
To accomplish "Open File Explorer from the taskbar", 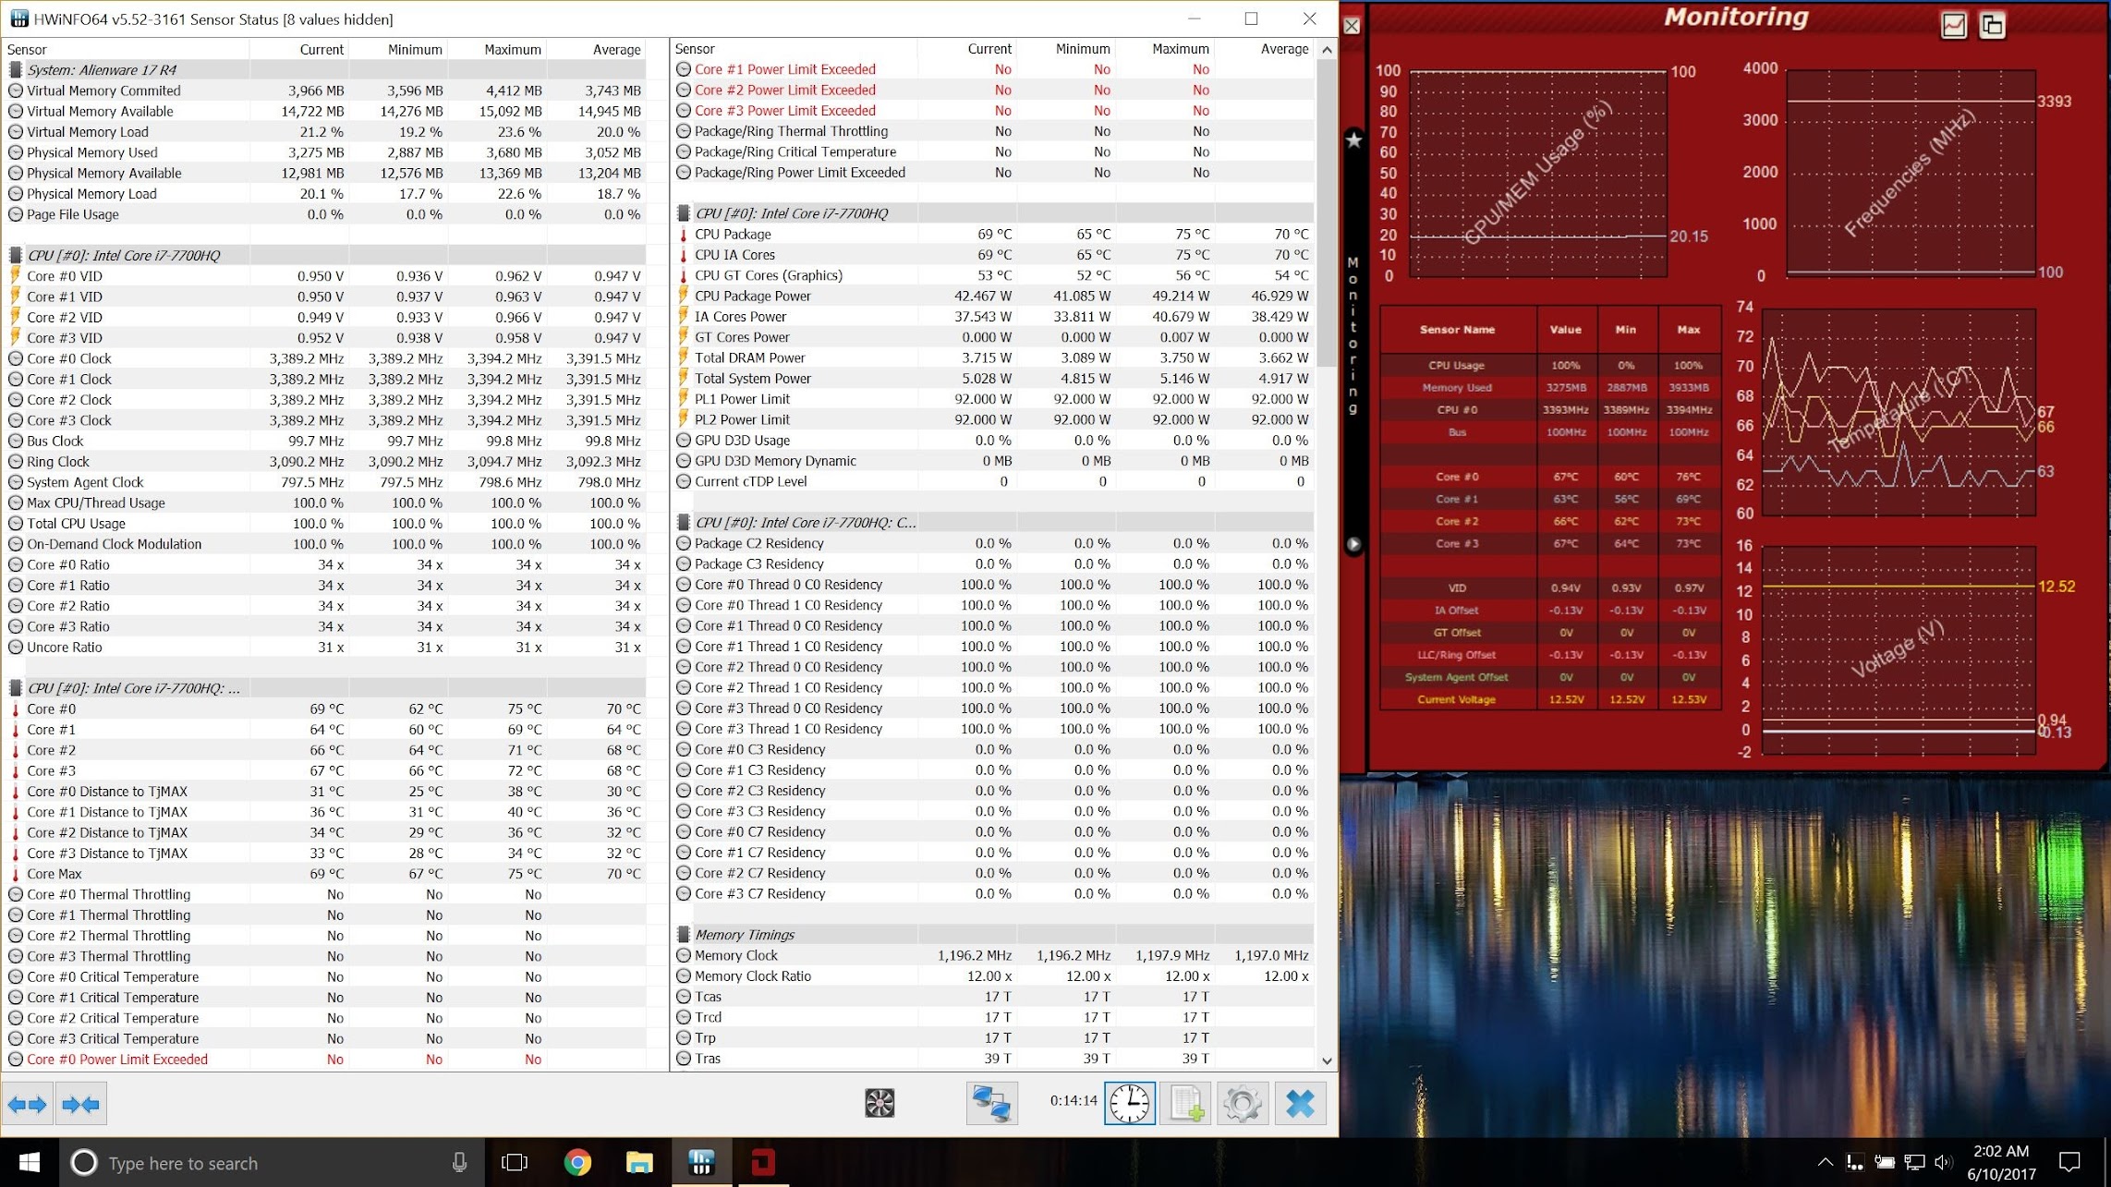I will 639,1162.
